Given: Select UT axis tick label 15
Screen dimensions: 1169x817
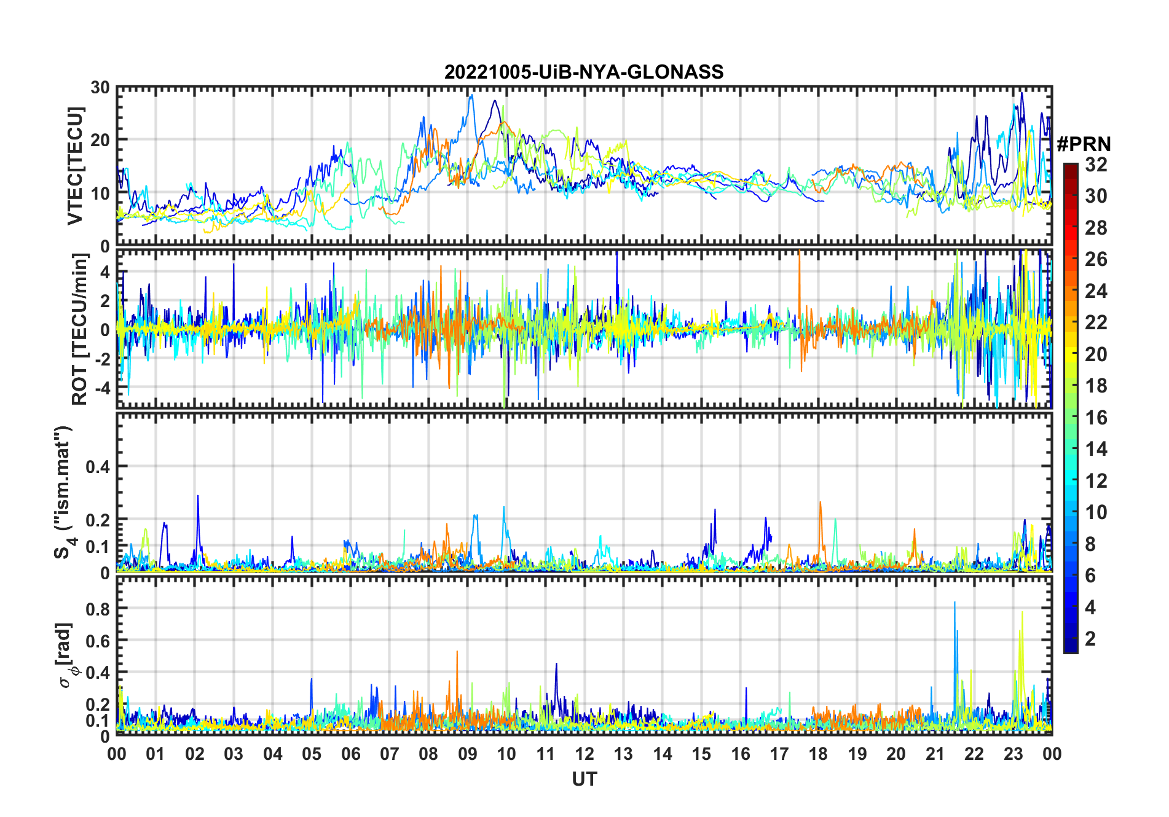Looking at the screenshot, I should point(701,754).
